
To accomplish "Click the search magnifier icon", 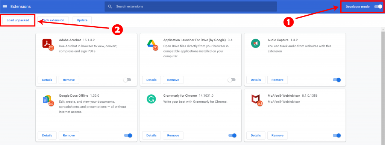I will pos(110,7).
